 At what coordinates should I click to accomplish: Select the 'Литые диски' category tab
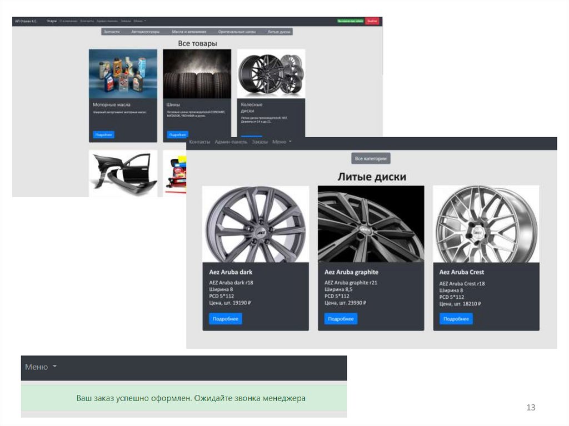[x=279, y=32]
